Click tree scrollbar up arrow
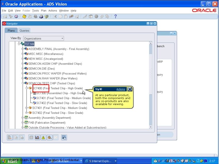 click(x=151, y=43)
